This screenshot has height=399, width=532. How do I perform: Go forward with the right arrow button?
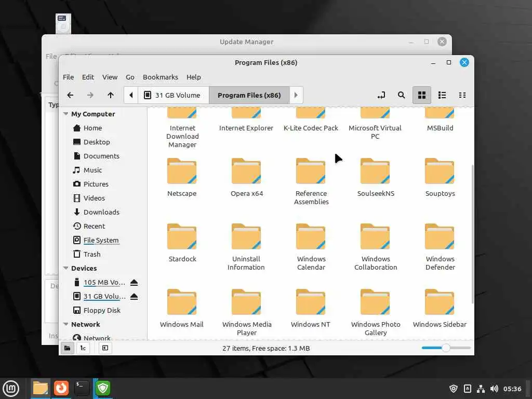click(x=90, y=96)
